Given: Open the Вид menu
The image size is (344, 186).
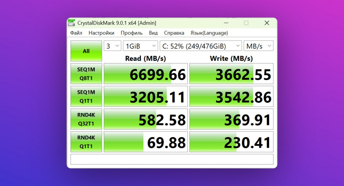Looking at the screenshot, I should point(153,33).
